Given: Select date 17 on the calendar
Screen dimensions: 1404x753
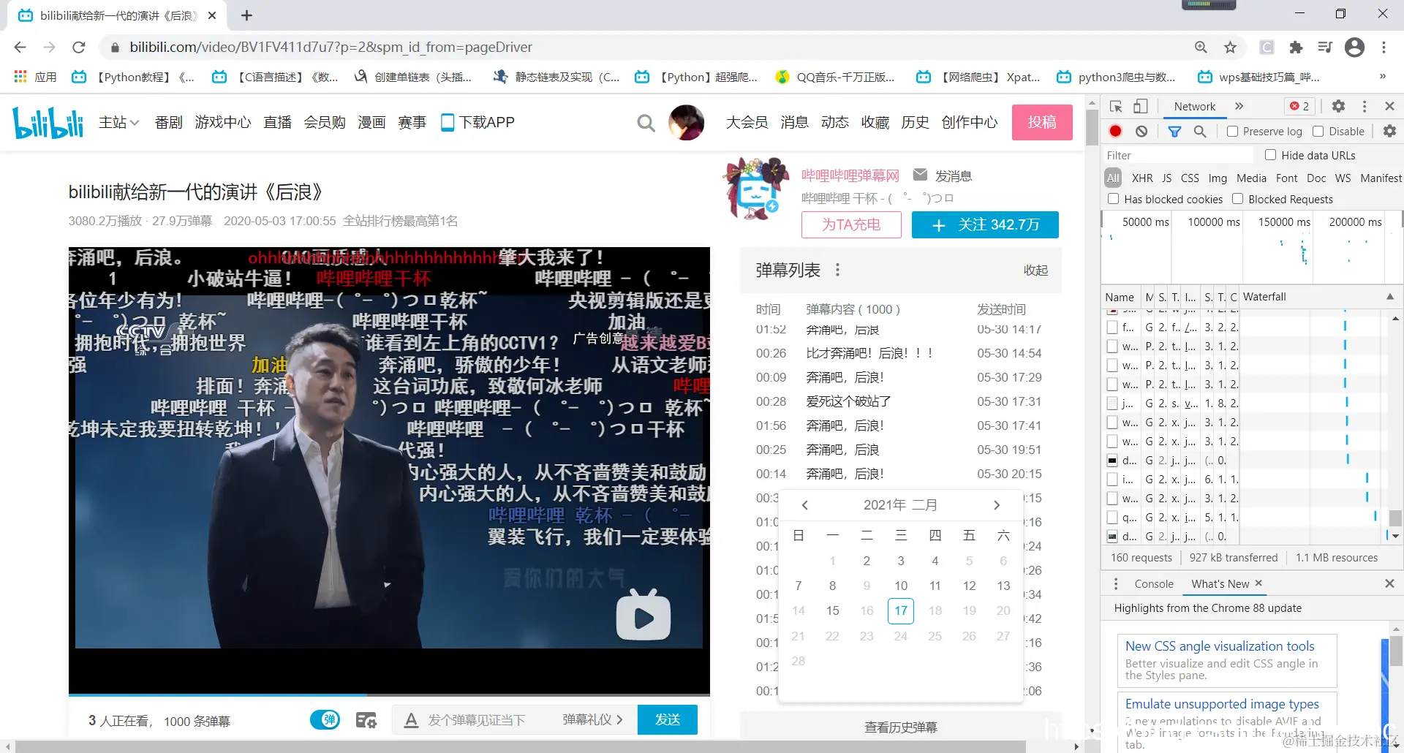Looking at the screenshot, I should coord(900,610).
